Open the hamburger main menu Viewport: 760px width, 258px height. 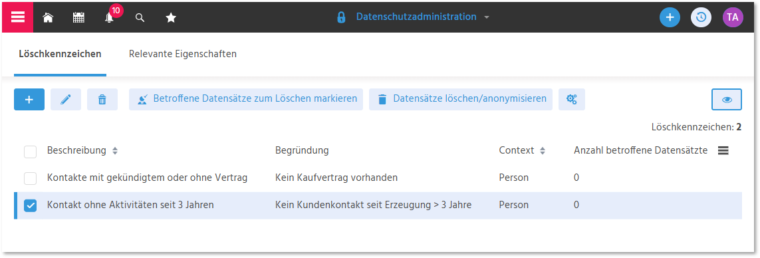pos(18,17)
